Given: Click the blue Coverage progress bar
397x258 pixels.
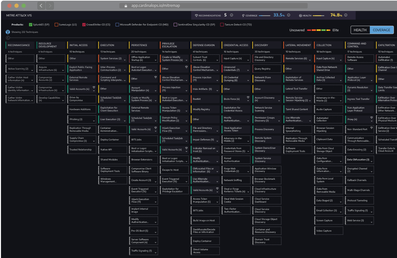Looking at the screenshot, I should tap(264, 15).
